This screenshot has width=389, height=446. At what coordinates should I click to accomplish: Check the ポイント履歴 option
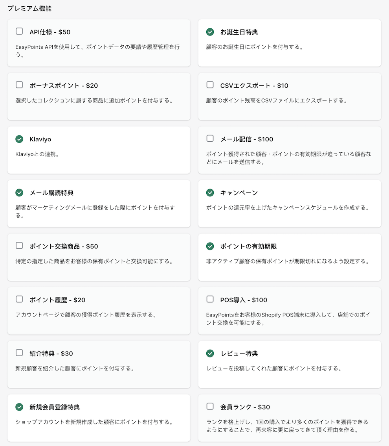pyautogui.click(x=18, y=300)
